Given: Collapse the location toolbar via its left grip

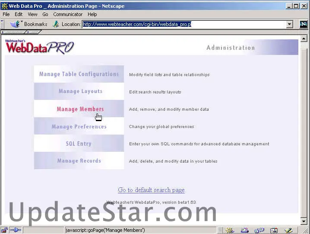Looking at the screenshot, I should [2, 24].
